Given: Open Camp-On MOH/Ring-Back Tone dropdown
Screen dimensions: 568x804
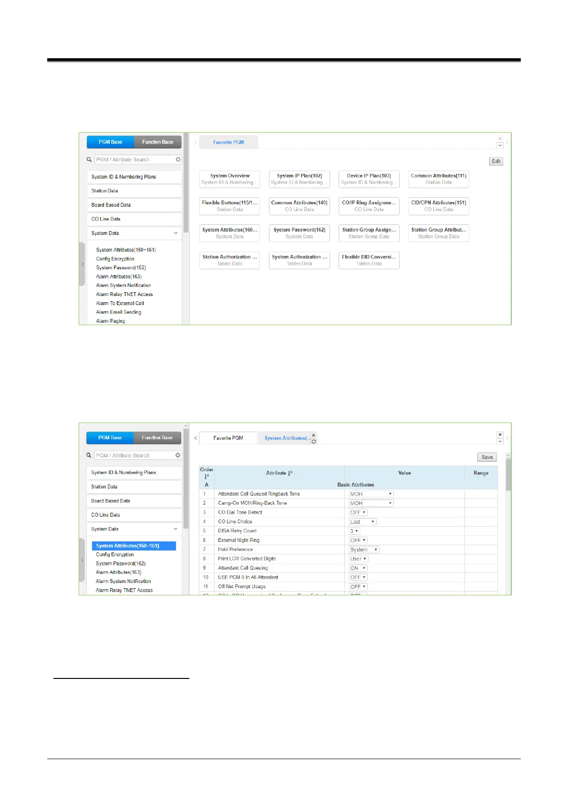Looking at the screenshot, I should 371,503.
